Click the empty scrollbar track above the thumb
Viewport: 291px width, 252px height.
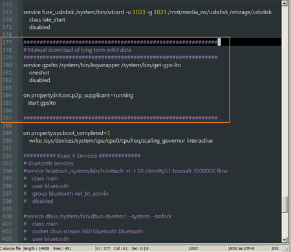(x=285, y=101)
